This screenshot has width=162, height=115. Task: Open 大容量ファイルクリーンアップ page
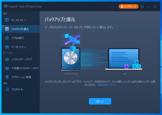(x=21, y=68)
